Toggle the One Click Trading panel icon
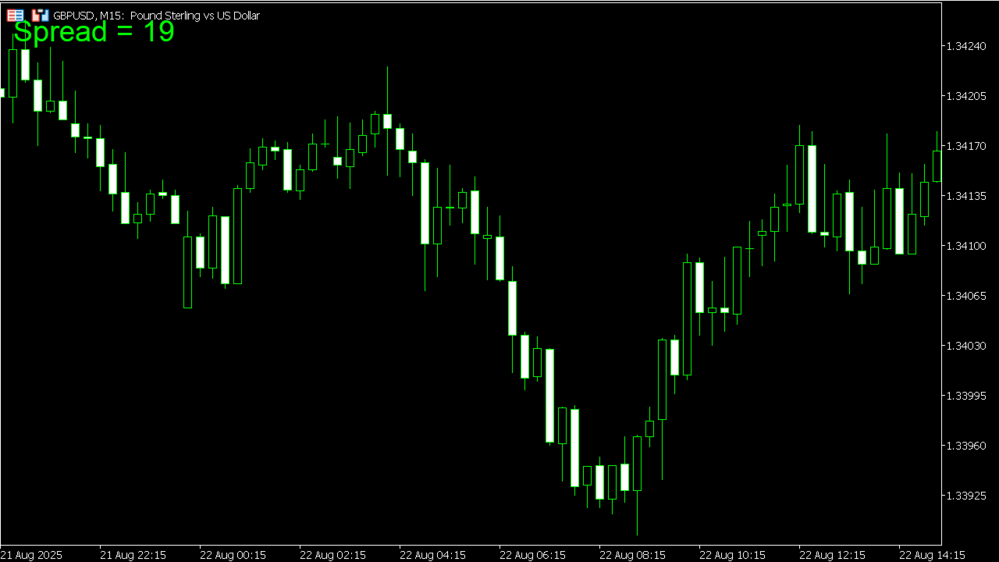 click(x=40, y=15)
